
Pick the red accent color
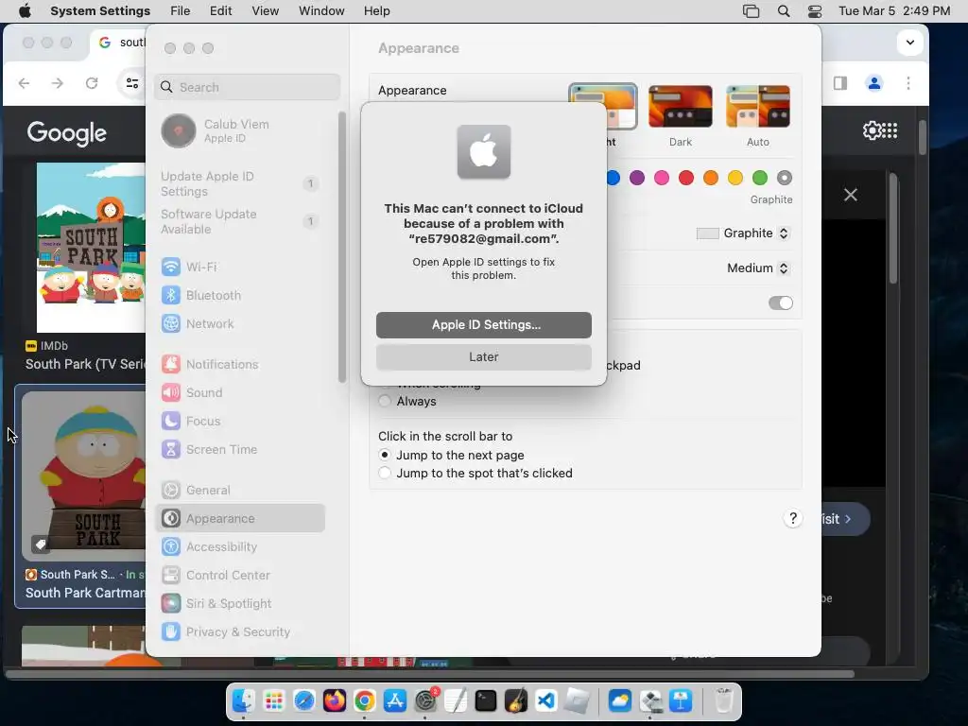[x=686, y=178]
